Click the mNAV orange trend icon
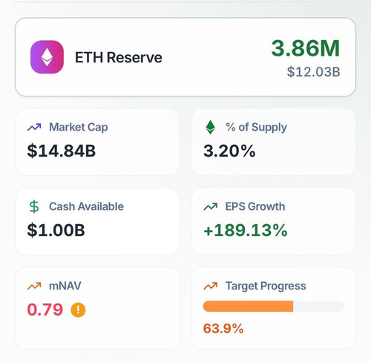 34,286
